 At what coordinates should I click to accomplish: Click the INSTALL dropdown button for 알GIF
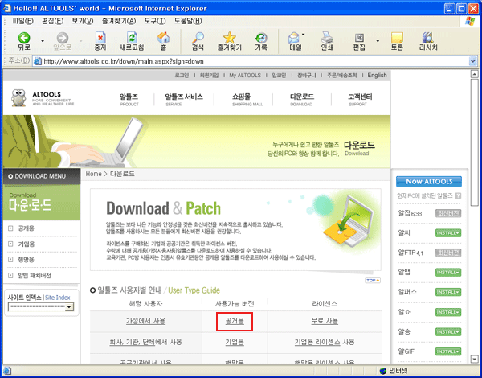coord(448,351)
